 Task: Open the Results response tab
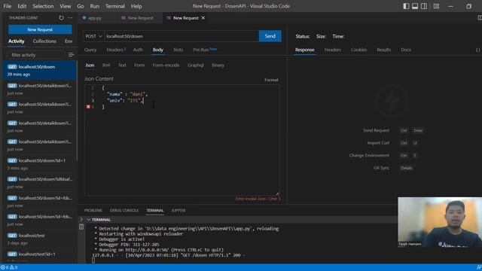pyautogui.click(x=384, y=50)
